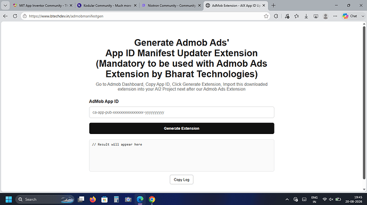Open the user profile icon
The width and height of the screenshot is (367, 205).
[326, 16]
